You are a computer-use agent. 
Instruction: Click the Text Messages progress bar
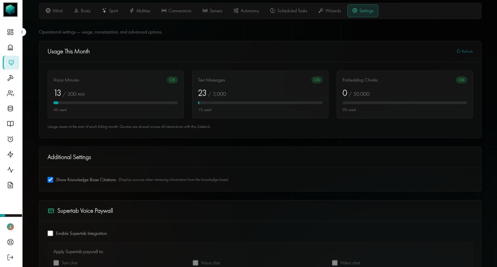(260, 103)
